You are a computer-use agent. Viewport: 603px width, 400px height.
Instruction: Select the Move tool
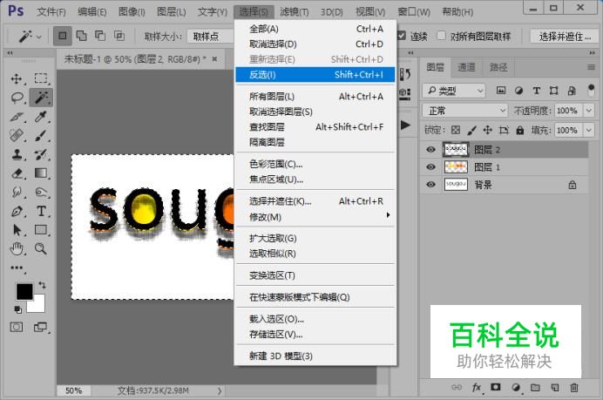tap(17, 78)
